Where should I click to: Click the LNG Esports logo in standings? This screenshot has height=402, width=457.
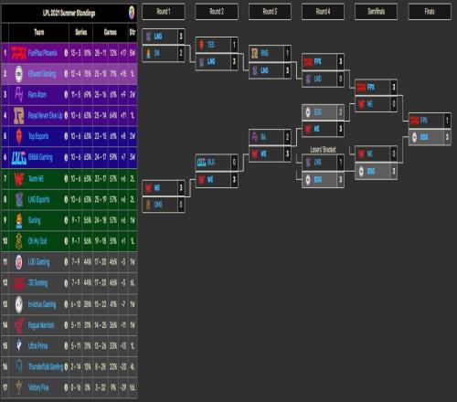tap(19, 199)
